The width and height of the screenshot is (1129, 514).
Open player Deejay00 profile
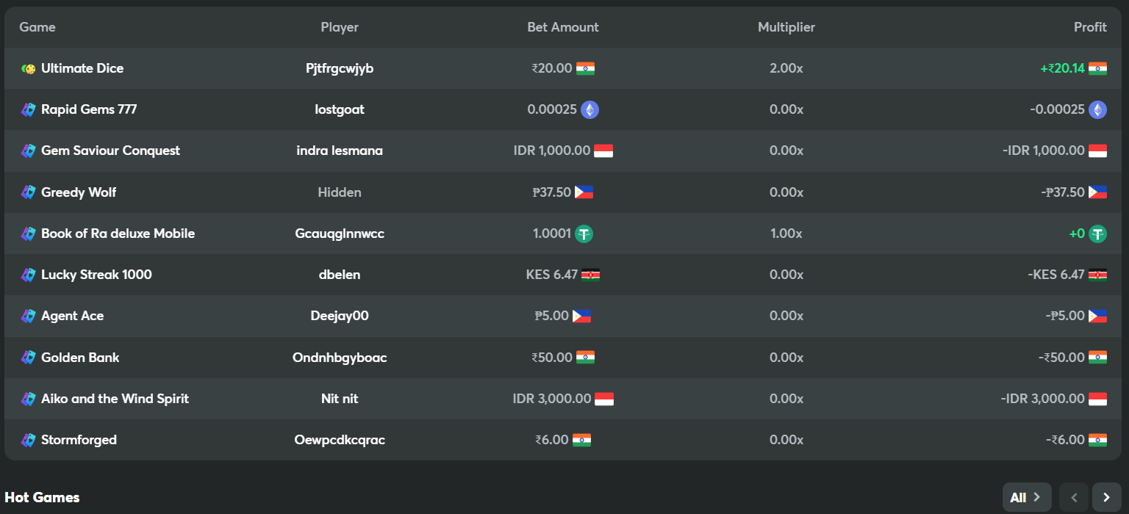click(340, 316)
